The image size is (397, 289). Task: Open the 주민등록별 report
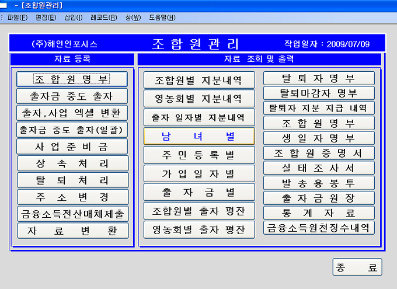coord(199,155)
